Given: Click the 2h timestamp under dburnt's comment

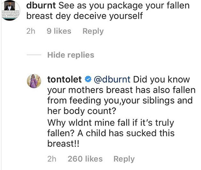Looking at the screenshot, I should [31, 31].
